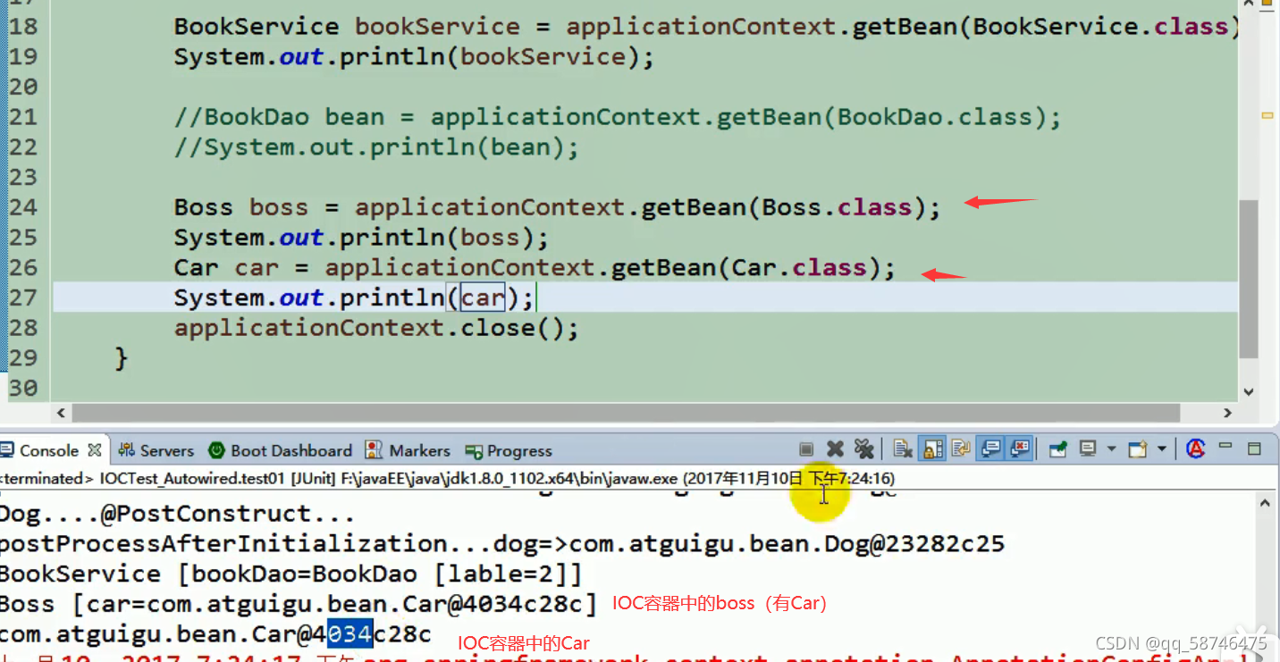
Task: Click line number 27 in the gutter
Action: pyautogui.click(x=23, y=298)
